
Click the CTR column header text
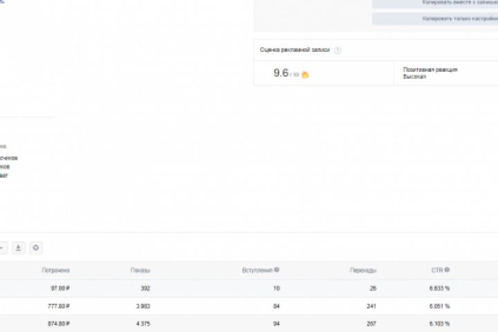437,270
